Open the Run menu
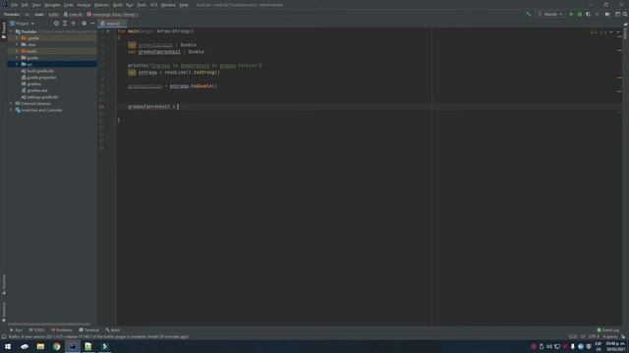The height and width of the screenshot is (353, 629). (x=130, y=5)
